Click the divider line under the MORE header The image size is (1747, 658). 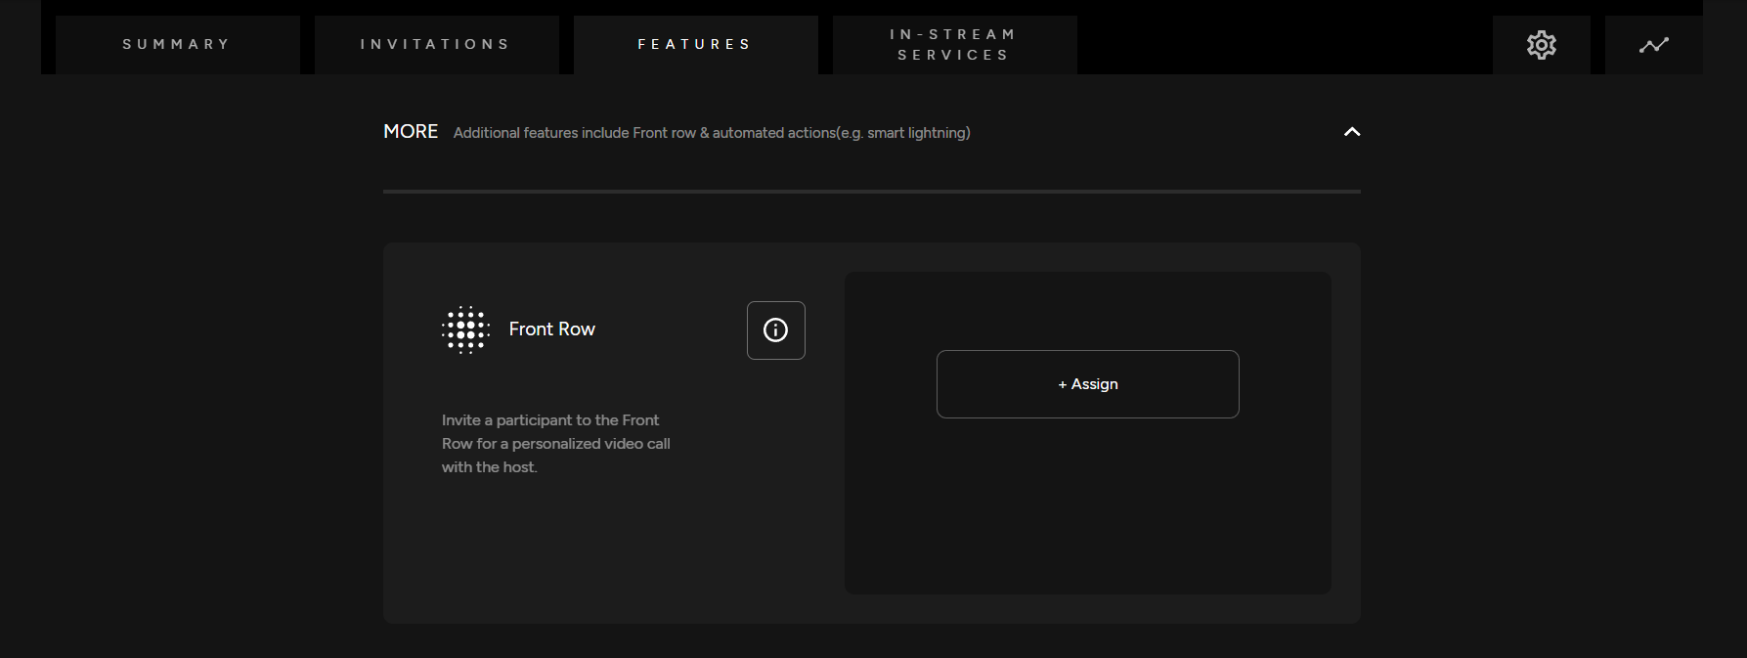coord(871,192)
